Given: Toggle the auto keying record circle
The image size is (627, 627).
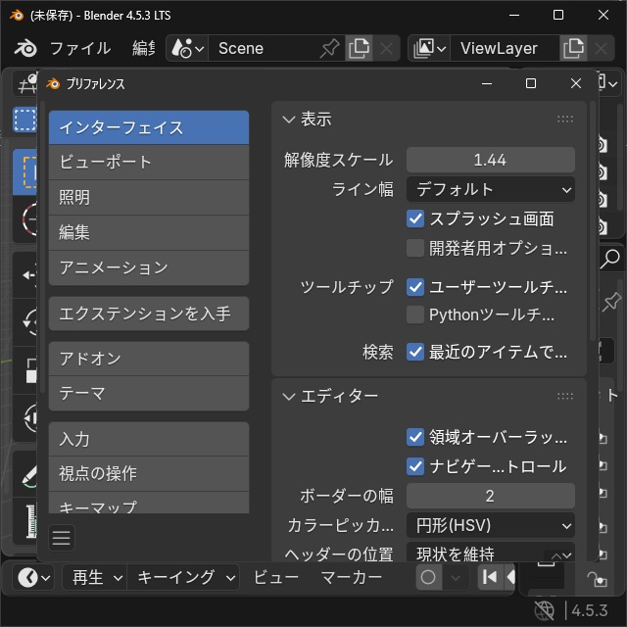Looking at the screenshot, I should click(x=428, y=577).
